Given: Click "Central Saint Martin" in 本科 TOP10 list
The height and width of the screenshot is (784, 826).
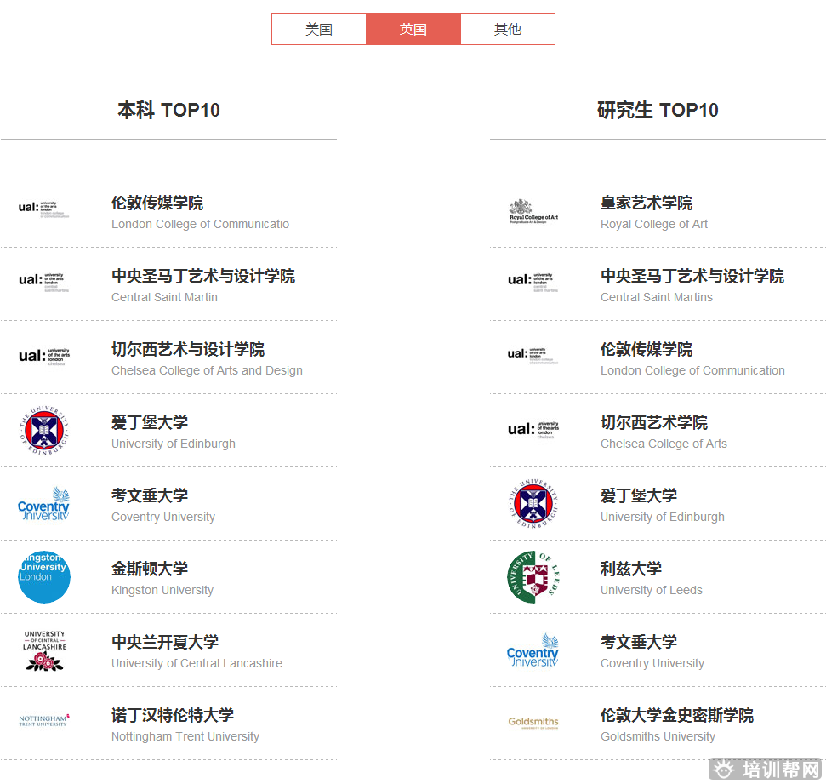Looking at the screenshot, I should [x=164, y=297].
